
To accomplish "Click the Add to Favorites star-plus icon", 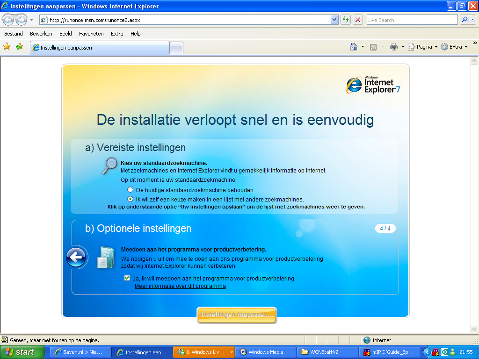I will (x=20, y=47).
